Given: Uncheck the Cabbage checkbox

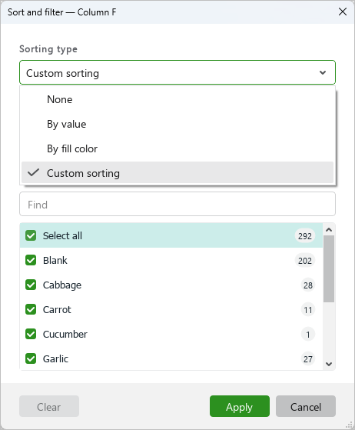Looking at the screenshot, I should tap(31, 285).
